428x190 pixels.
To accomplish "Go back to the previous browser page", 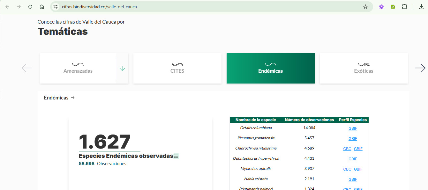I will [7, 7].
